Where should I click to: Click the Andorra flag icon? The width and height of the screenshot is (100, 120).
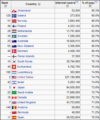pos(14,108)
